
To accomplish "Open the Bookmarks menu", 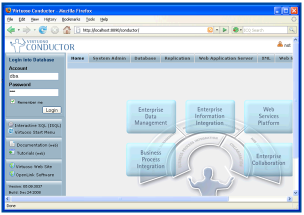I will [70, 19].
